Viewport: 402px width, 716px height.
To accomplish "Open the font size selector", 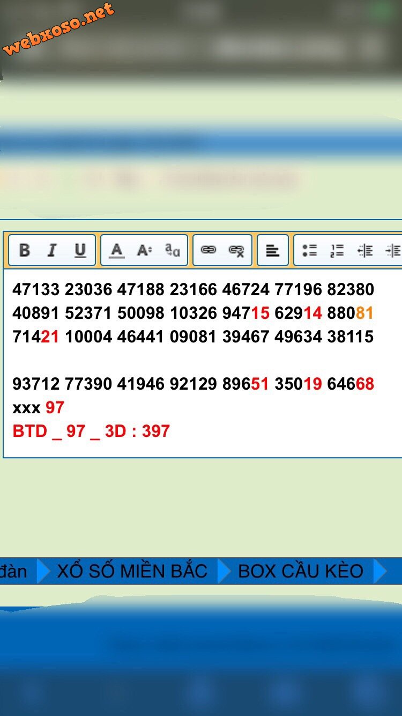I will [x=144, y=250].
